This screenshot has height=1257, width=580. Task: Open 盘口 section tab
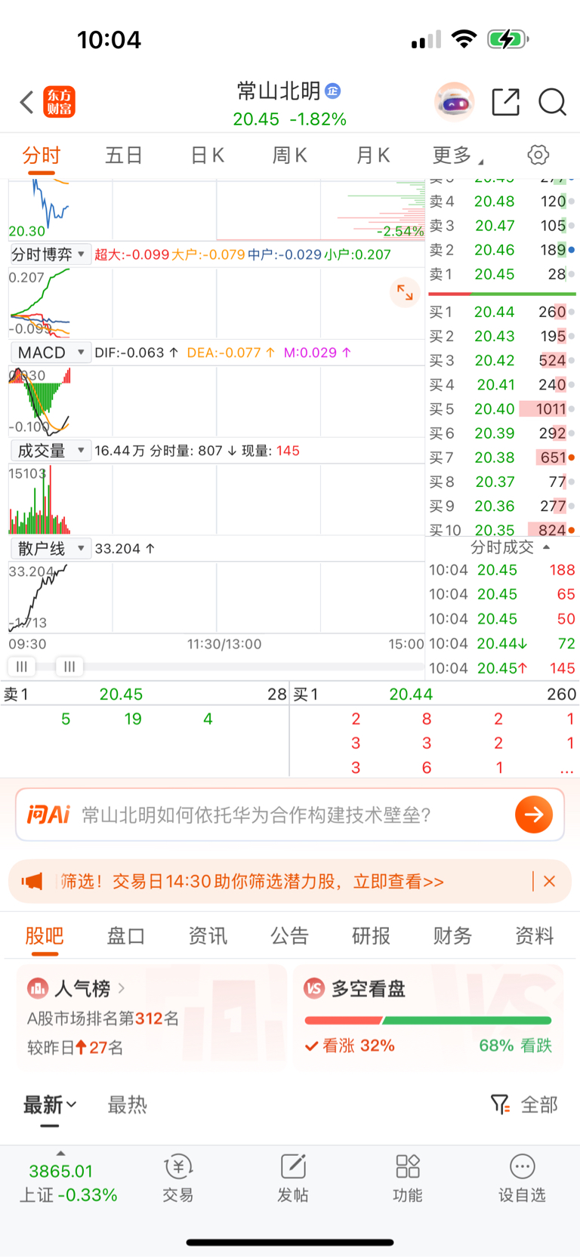tap(126, 936)
